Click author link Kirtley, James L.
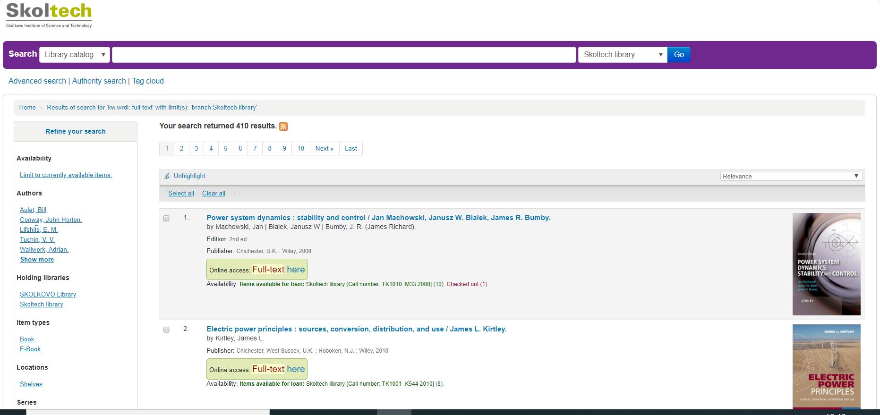This screenshot has width=880, height=415. click(x=239, y=338)
